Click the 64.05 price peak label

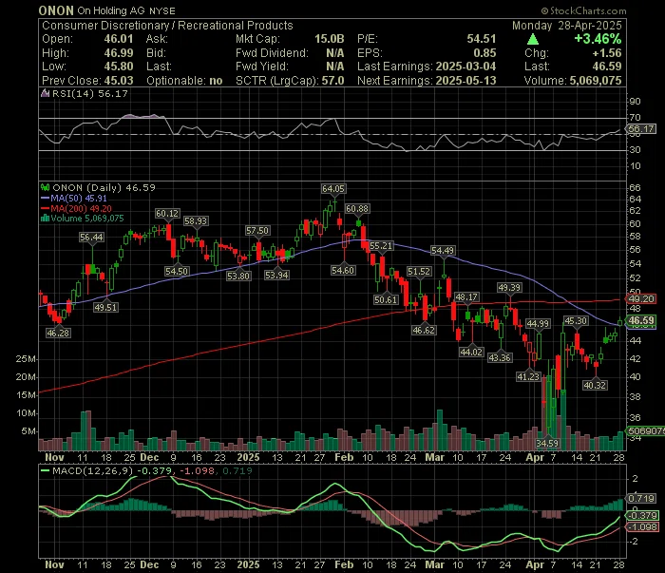(x=333, y=189)
